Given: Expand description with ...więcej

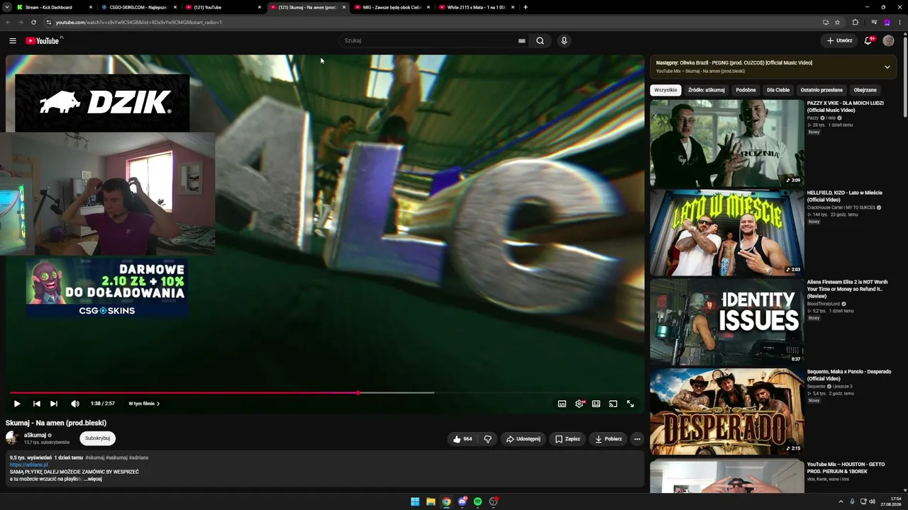Looking at the screenshot, I should pyautogui.click(x=93, y=479).
